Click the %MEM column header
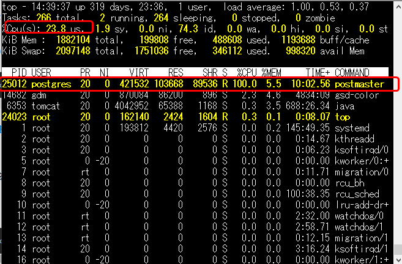Viewport: 402px width, 264px height. click(x=271, y=73)
